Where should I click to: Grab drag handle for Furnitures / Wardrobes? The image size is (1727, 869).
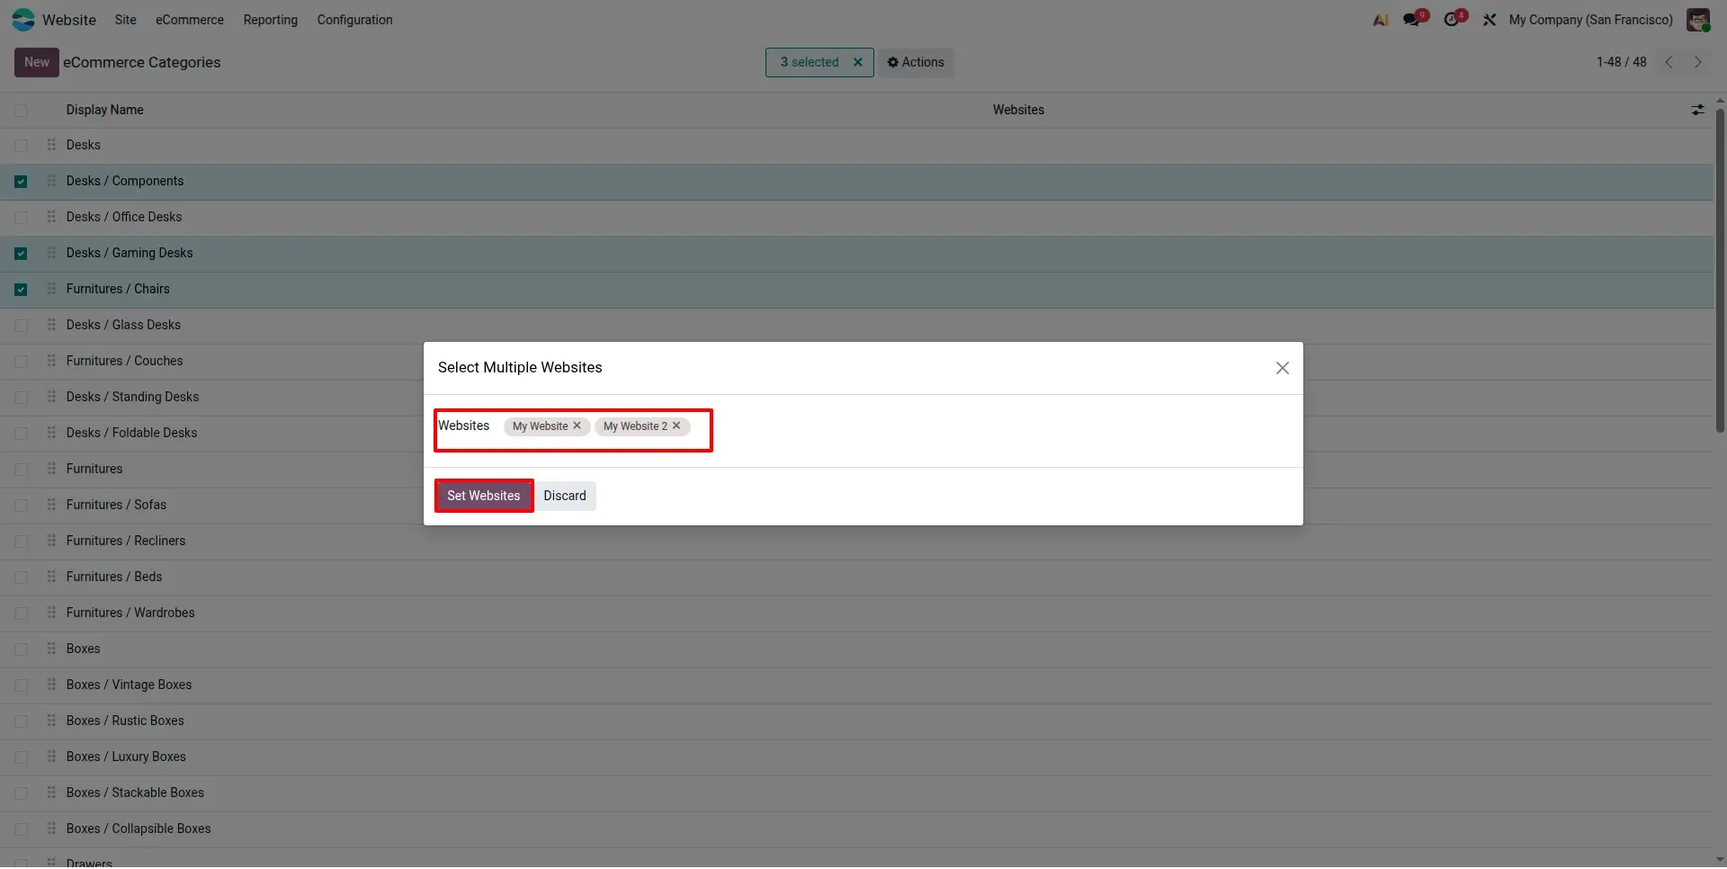point(51,613)
